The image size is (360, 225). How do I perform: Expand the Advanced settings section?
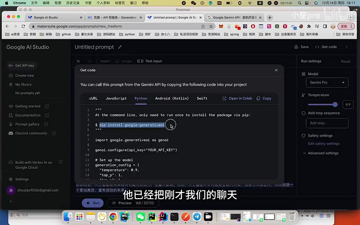323,153
